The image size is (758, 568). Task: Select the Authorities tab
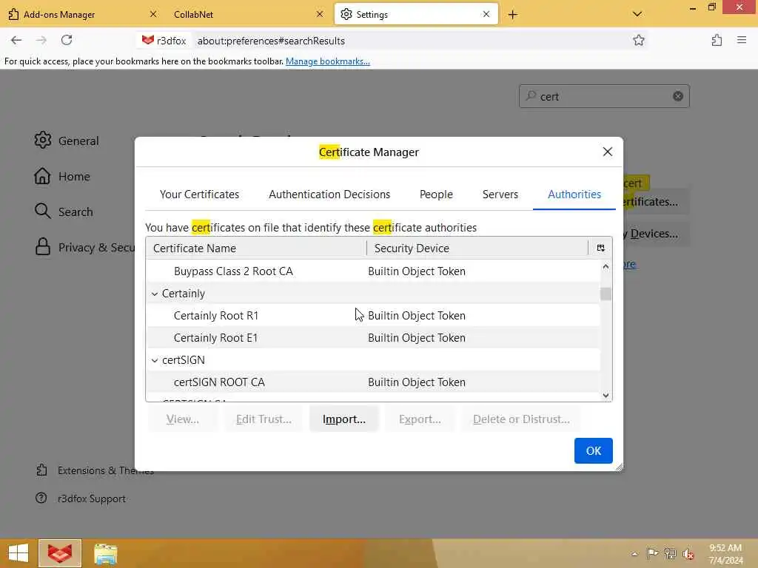click(574, 195)
